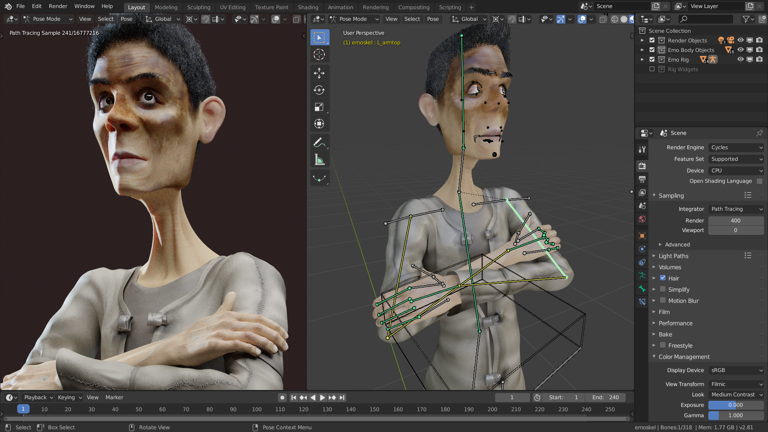Adjust the Exposure slider
Viewport: 768px width, 432px height.
[x=735, y=405]
